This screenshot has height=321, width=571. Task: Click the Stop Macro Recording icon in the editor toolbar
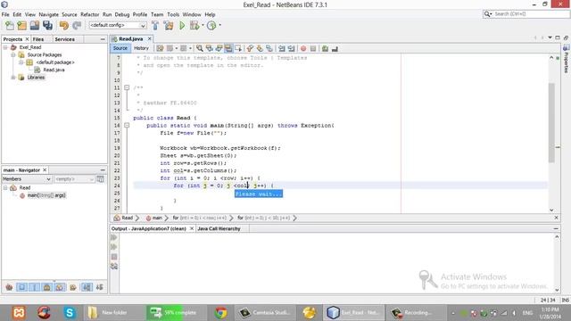313,48
